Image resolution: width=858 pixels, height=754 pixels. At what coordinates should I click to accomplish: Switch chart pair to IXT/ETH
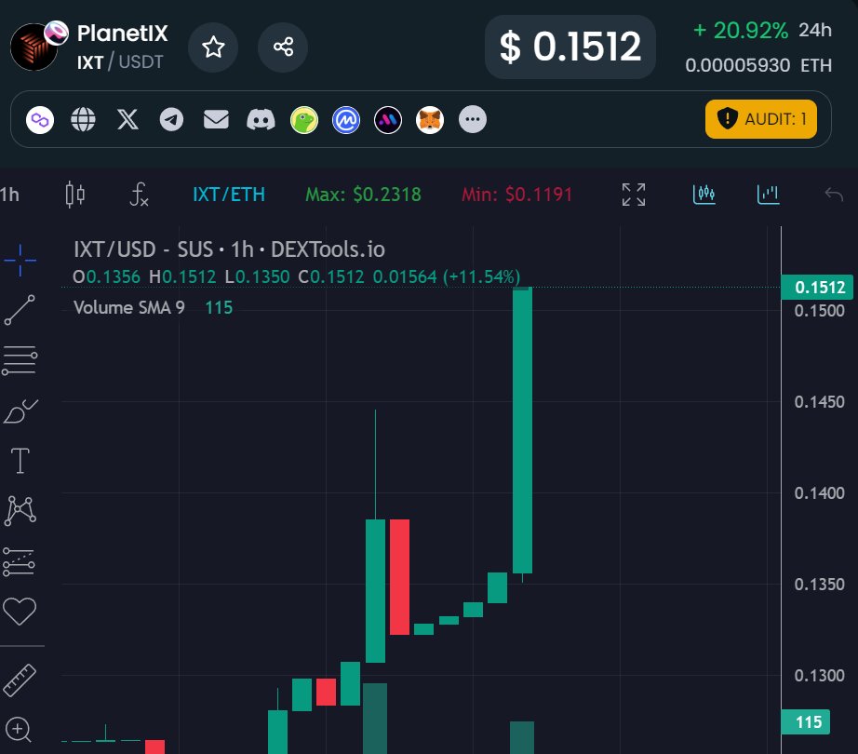coord(229,195)
